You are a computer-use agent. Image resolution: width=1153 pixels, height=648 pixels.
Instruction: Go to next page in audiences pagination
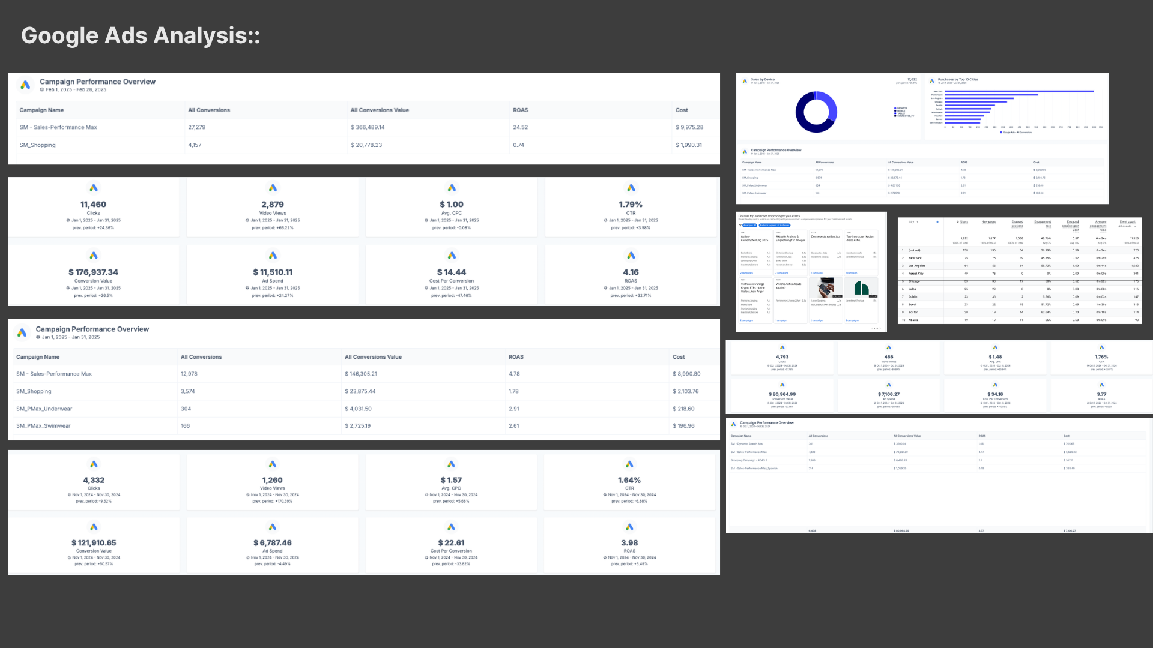(880, 328)
